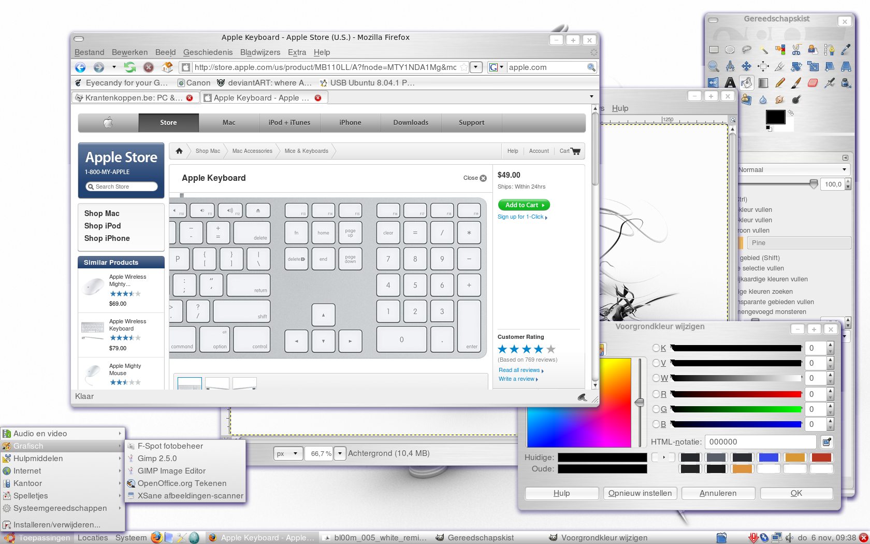Viewport: 870px width, 544px height.
Task: Select the Free Select lasso tool
Action: tap(747, 50)
